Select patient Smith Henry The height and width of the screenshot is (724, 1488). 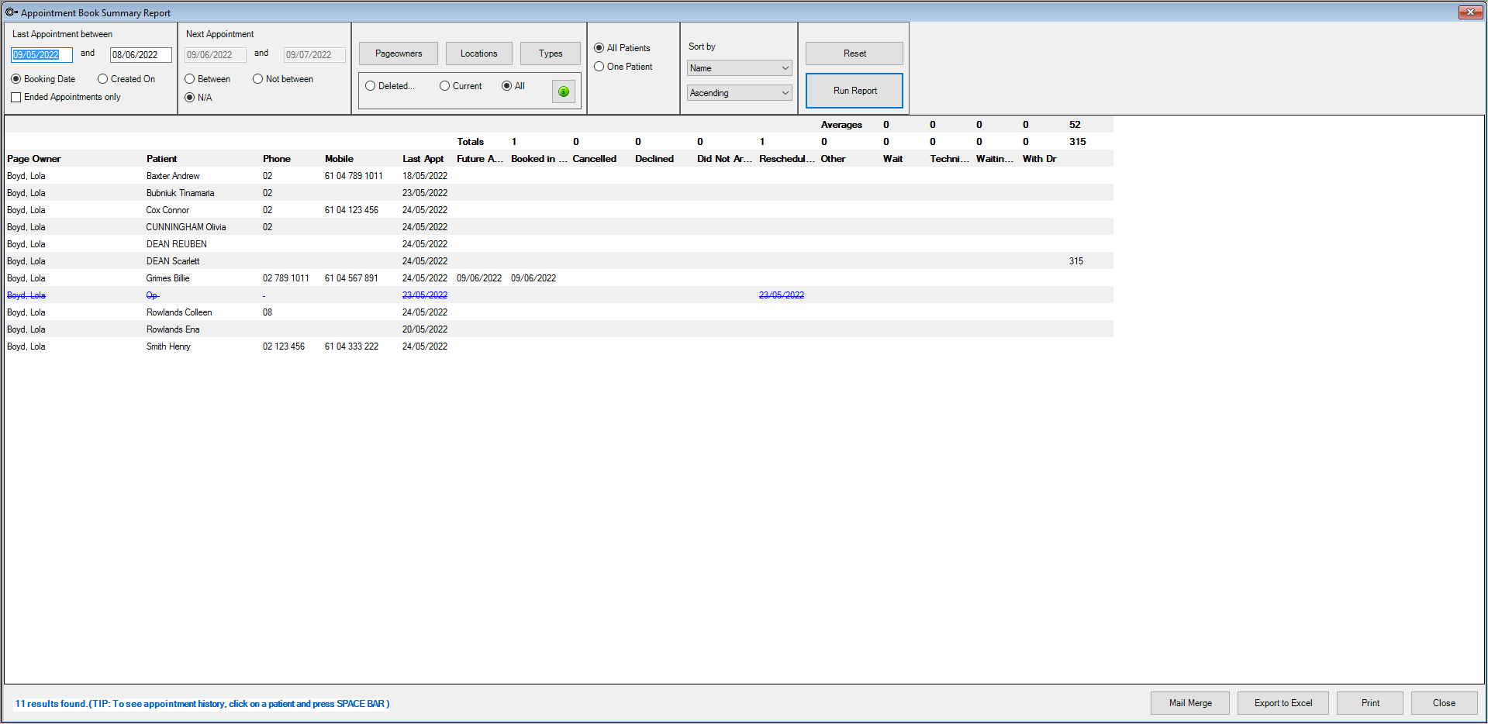tap(559, 346)
